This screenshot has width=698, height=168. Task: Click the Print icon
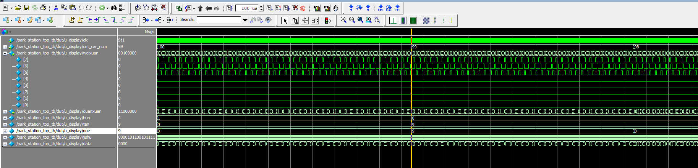click(43, 8)
